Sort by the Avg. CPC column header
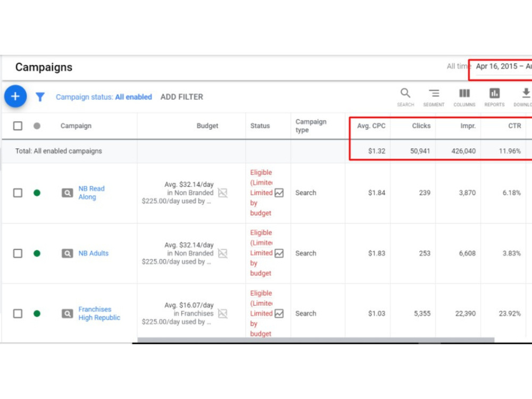This screenshot has height=399, width=532. (371, 126)
